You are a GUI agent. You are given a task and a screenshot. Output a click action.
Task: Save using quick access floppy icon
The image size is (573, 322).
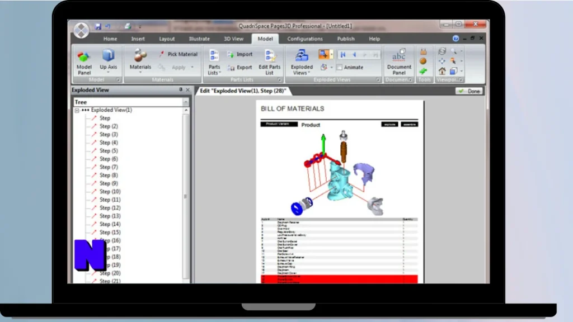coord(98,26)
